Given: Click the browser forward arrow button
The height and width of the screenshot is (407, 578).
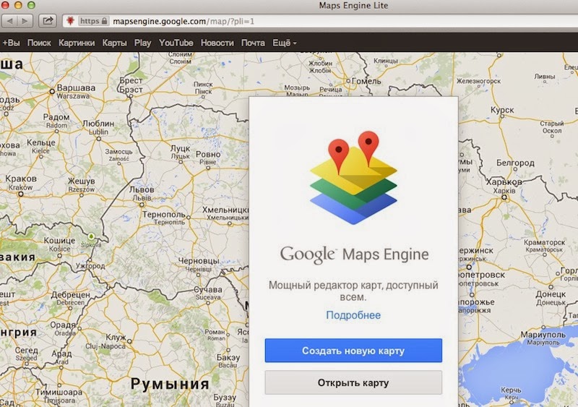Looking at the screenshot, I should [x=25, y=21].
